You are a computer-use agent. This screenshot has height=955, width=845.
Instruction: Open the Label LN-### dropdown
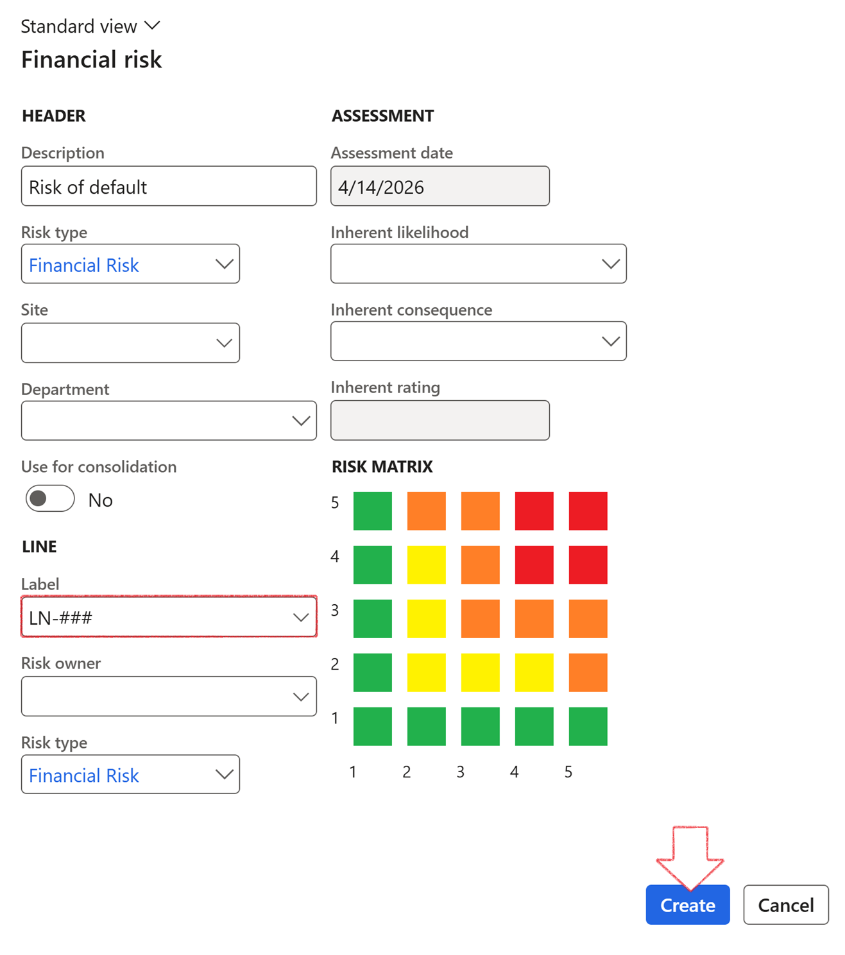click(x=300, y=617)
